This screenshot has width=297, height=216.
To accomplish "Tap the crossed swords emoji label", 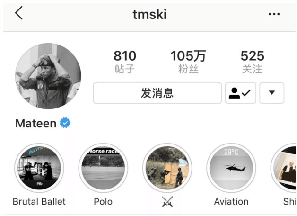I will click(167, 201).
